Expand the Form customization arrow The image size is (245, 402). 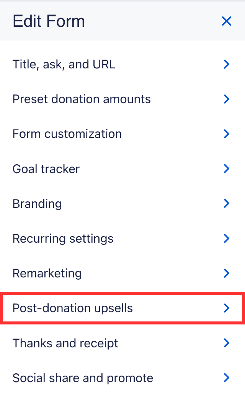(x=227, y=134)
